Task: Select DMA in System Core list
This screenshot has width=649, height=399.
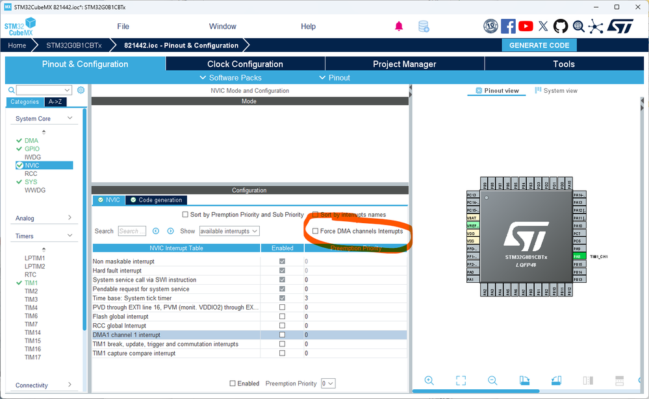Action: click(x=31, y=141)
